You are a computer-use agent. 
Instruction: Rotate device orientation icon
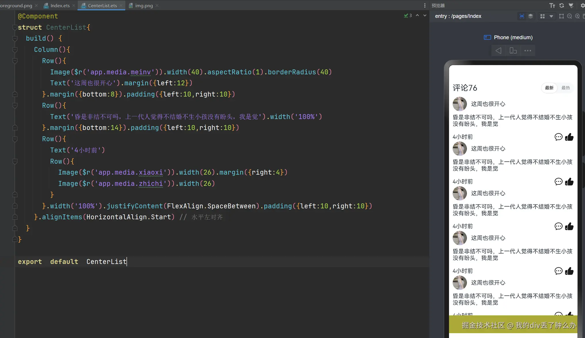click(513, 51)
